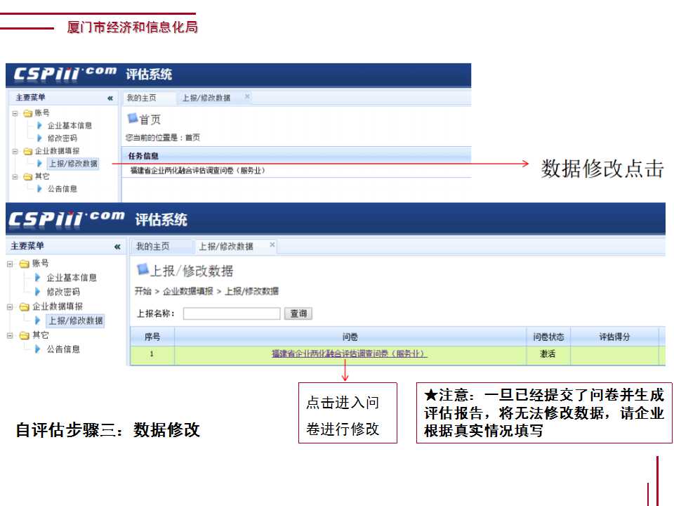
Task: Open 公告信息 in the lower sidebar tree
Action: pos(63,349)
